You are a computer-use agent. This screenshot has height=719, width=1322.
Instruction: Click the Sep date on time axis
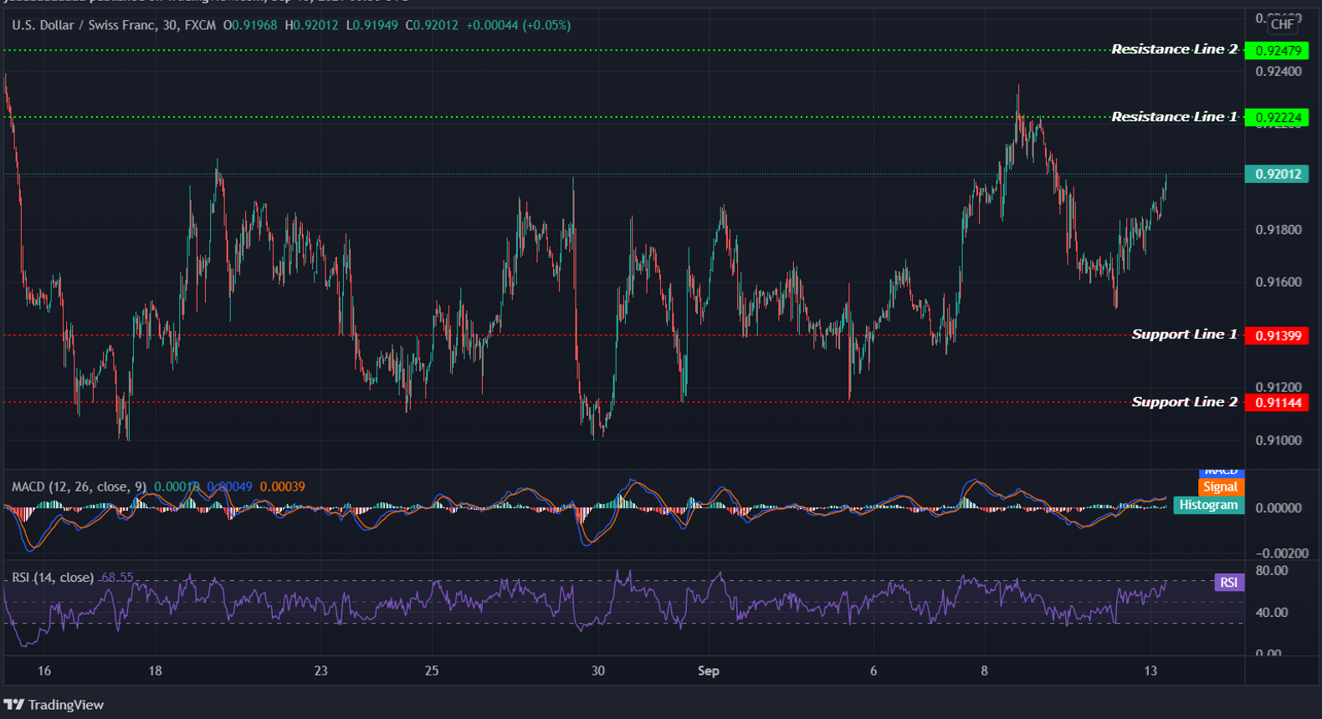(x=709, y=671)
